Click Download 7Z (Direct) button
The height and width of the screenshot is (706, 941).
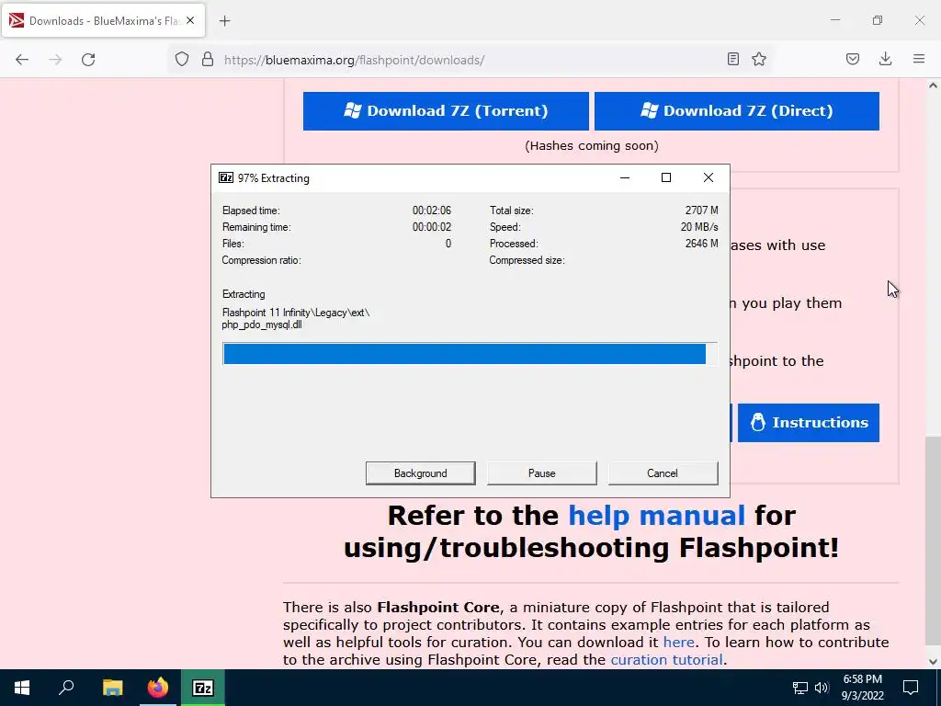coord(737,111)
